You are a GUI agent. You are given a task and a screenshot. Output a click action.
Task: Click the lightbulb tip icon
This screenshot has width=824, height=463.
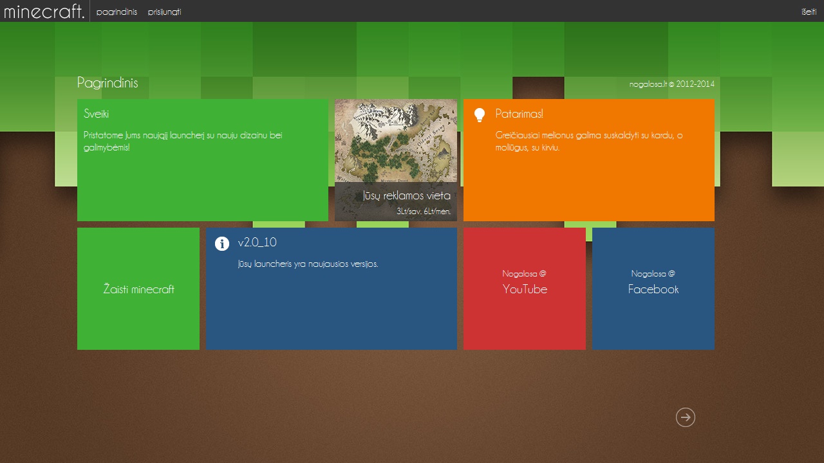pos(479,115)
